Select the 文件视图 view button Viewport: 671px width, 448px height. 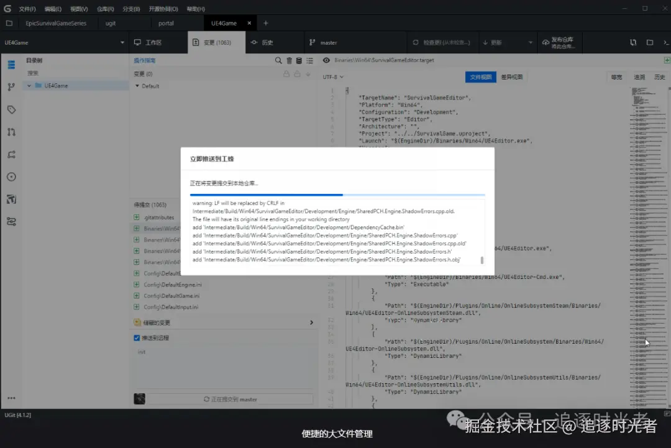coord(480,77)
